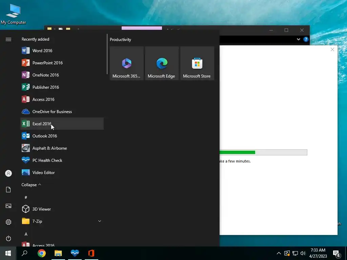Switch to PC Health Check taskbar icon
The width and height of the screenshot is (347, 260).
pyautogui.click(x=75, y=253)
